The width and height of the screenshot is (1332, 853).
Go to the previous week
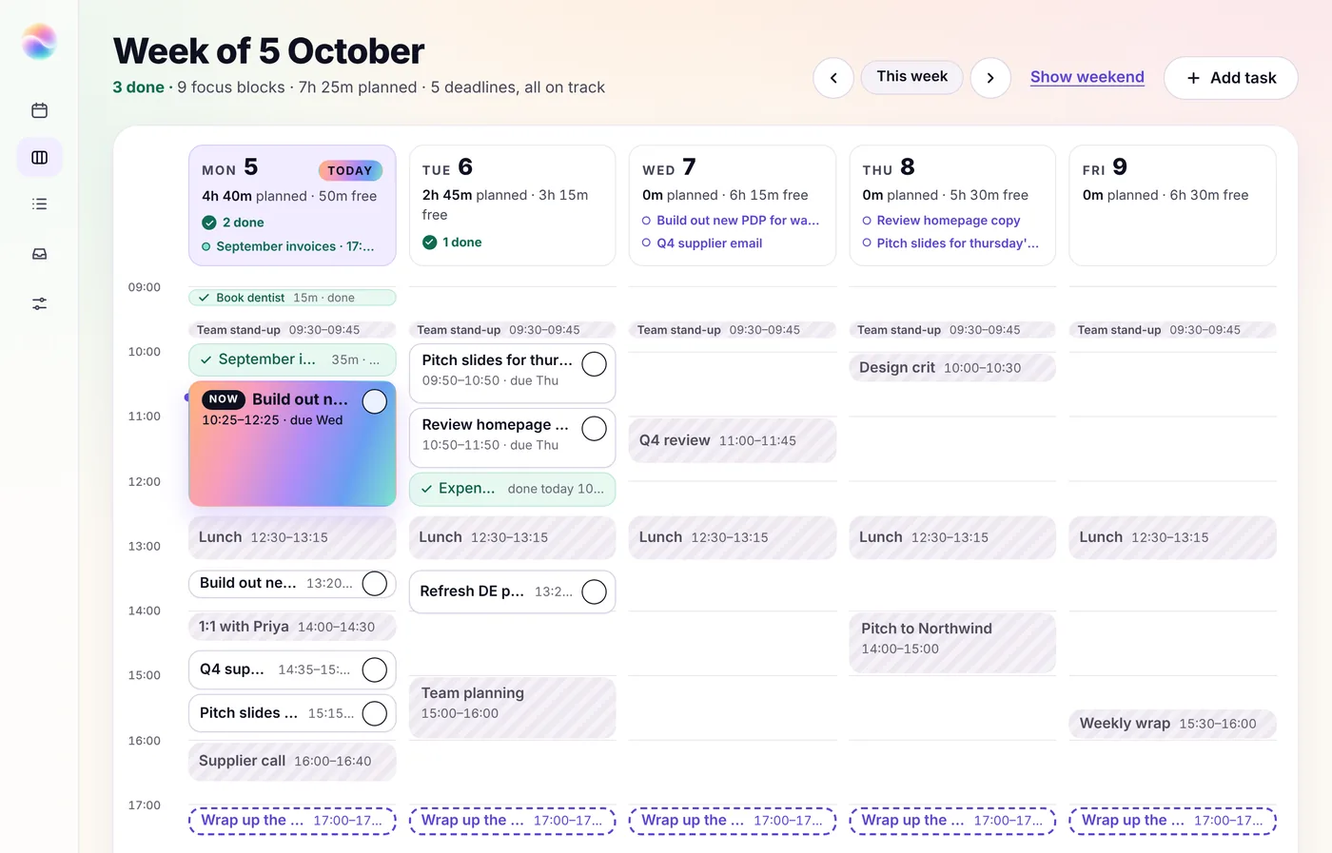(x=833, y=78)
